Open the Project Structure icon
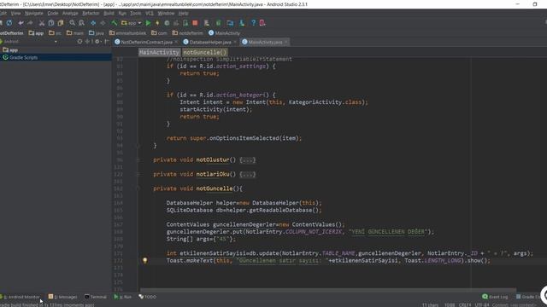This screenshot has height=307, width=547. coord(230,23)
